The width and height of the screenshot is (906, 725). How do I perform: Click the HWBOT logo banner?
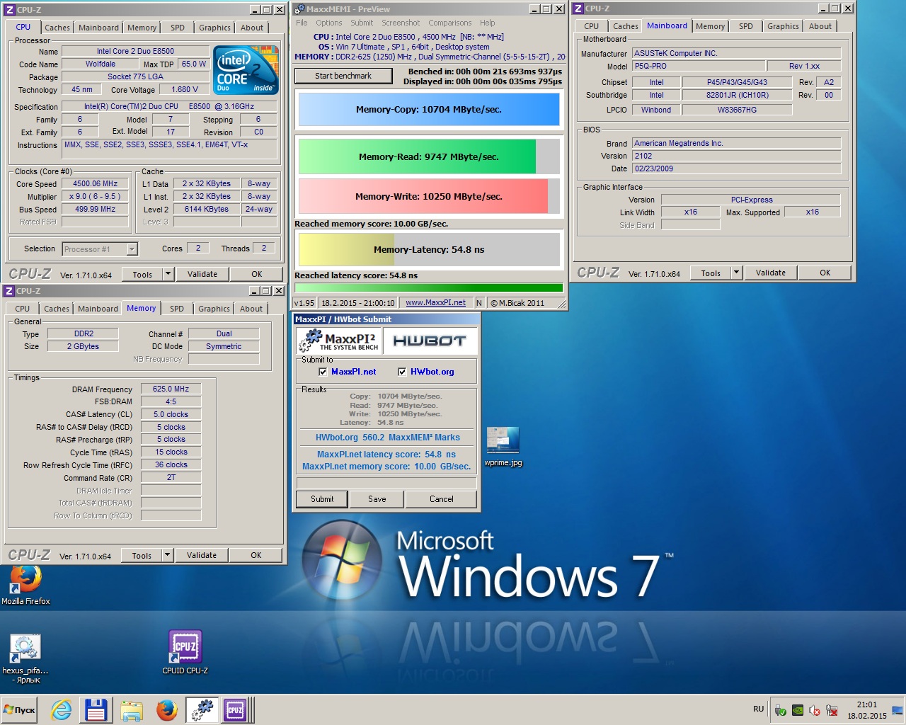click(x=430, y=341)
